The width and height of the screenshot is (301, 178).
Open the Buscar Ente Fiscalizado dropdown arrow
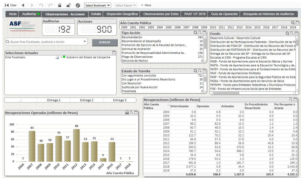(85, 41)
